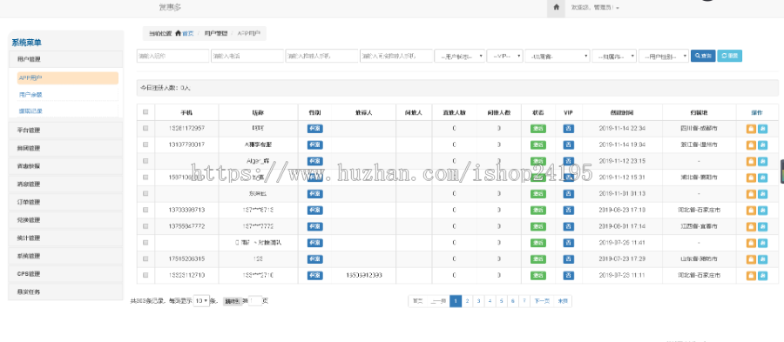Click orange lock icon for row 2019-07-26 11:41
This screenshot has width=784, height=342.
click(x=751, y=243)
